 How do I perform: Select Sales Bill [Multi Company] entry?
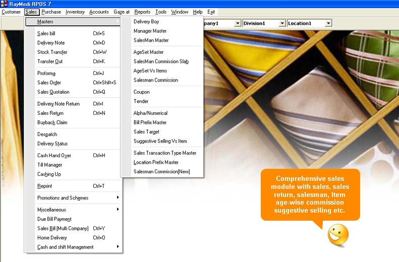[73, 228]
